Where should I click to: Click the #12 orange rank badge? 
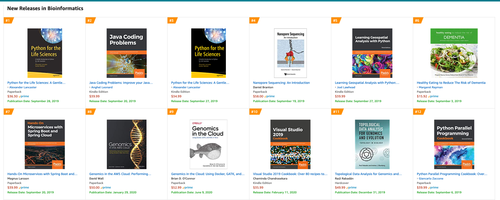(418, 112)
